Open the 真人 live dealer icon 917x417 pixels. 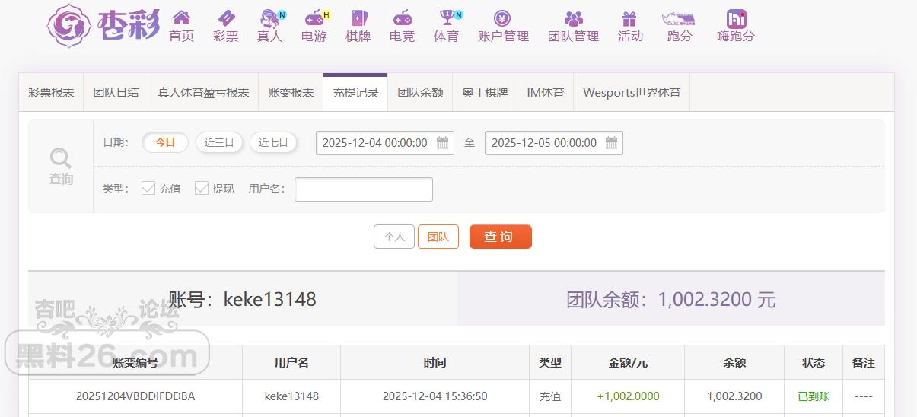[x=271, y=18]
